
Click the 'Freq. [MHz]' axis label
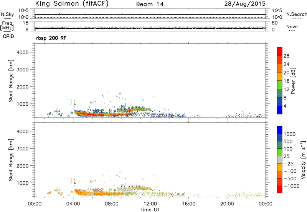tap(7, 26)
